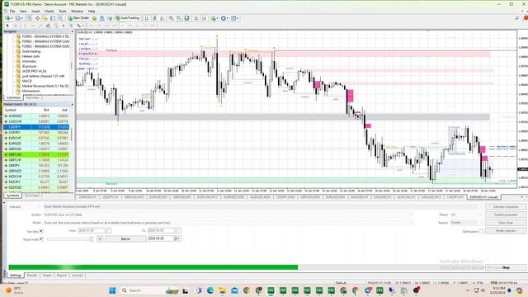Tile chart windows icon
The image size is (528, 297).
pos(187,18)
